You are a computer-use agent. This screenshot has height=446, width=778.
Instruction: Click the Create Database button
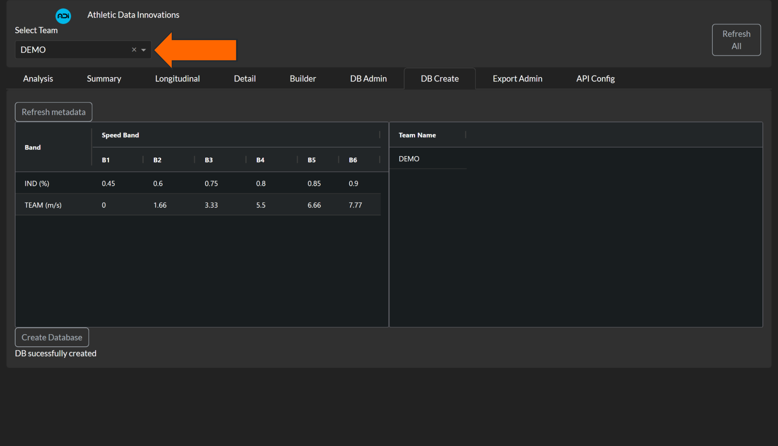[x=52, y=337]
